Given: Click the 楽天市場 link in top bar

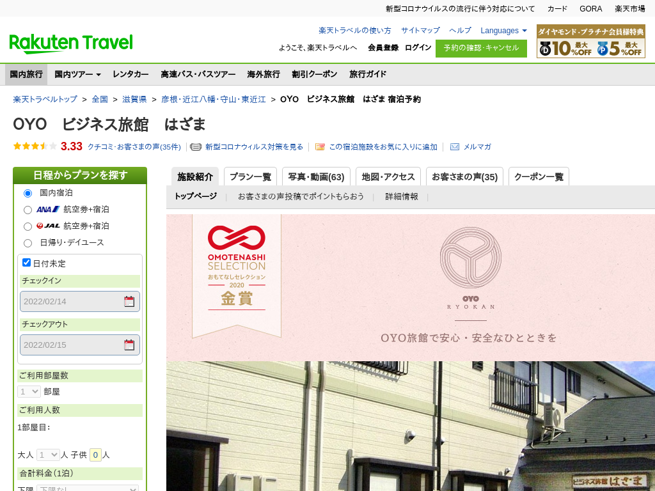Looking at the screenshot, I should (630, 9).
